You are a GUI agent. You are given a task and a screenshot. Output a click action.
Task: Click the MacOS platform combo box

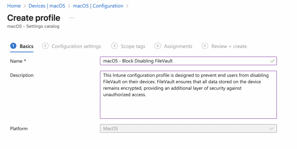(x=186, y=128)
